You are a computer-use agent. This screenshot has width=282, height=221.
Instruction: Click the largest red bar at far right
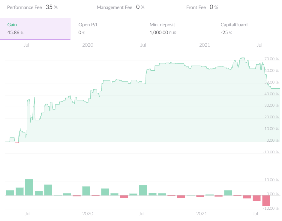[x=266, y=201]
